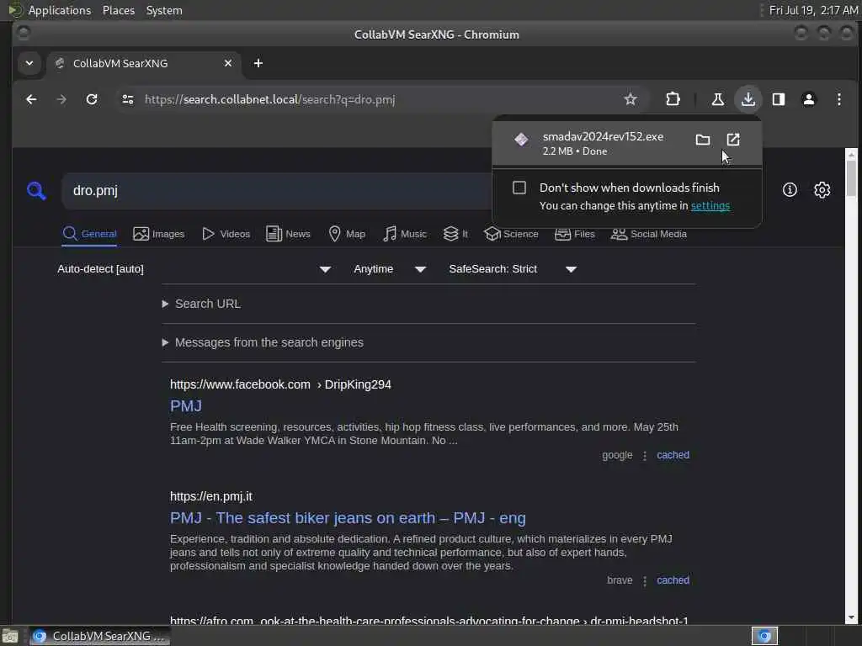
Task: Open cached link for google result
Action: [673, 455]
